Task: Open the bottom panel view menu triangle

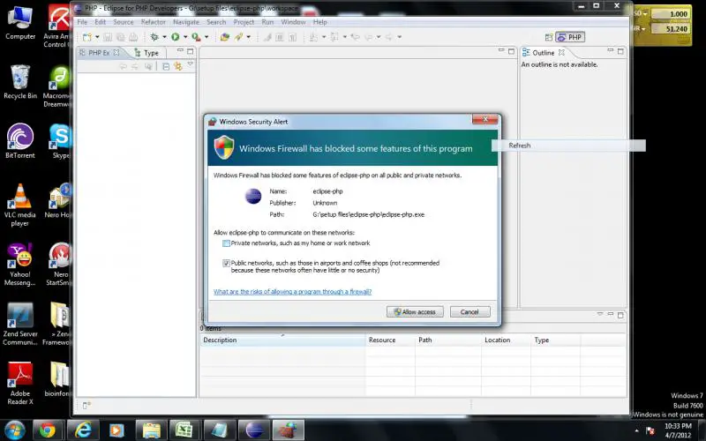Action: [600, 314]
